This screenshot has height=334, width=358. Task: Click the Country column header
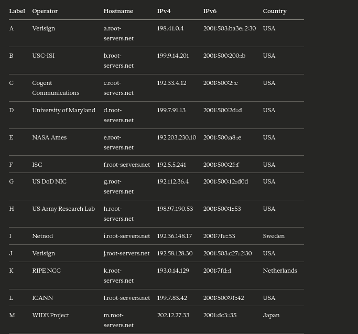click(x=275, y=11)
